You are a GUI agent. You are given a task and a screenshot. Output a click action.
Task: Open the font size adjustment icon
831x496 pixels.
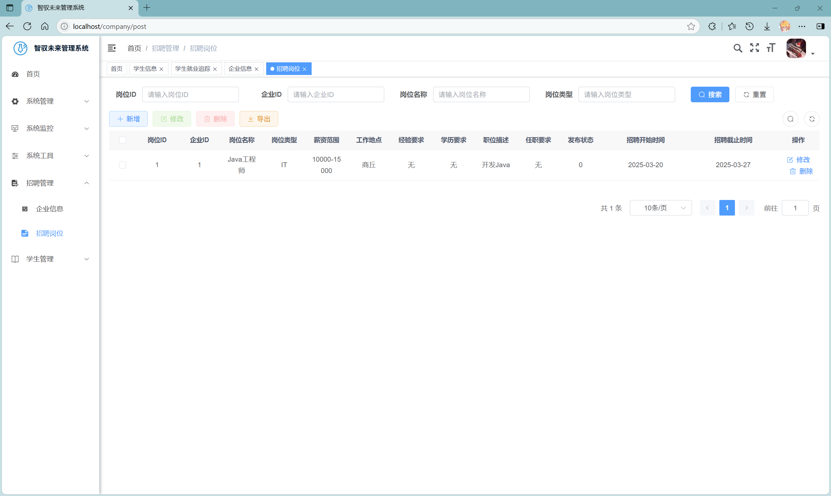tap(771, 48)
